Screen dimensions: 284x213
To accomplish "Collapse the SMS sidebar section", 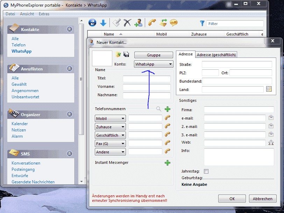I will pyautogui.click(x=70, y=154).
